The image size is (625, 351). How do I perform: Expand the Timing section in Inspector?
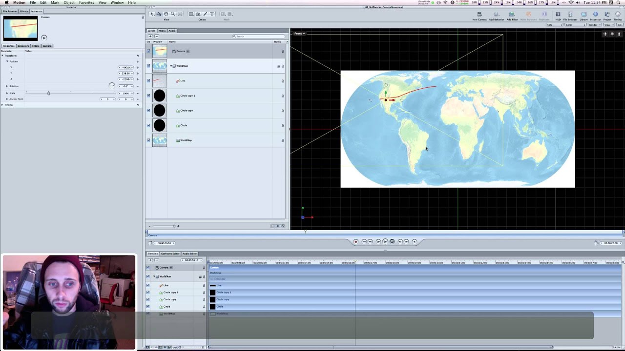click(2, 105)
